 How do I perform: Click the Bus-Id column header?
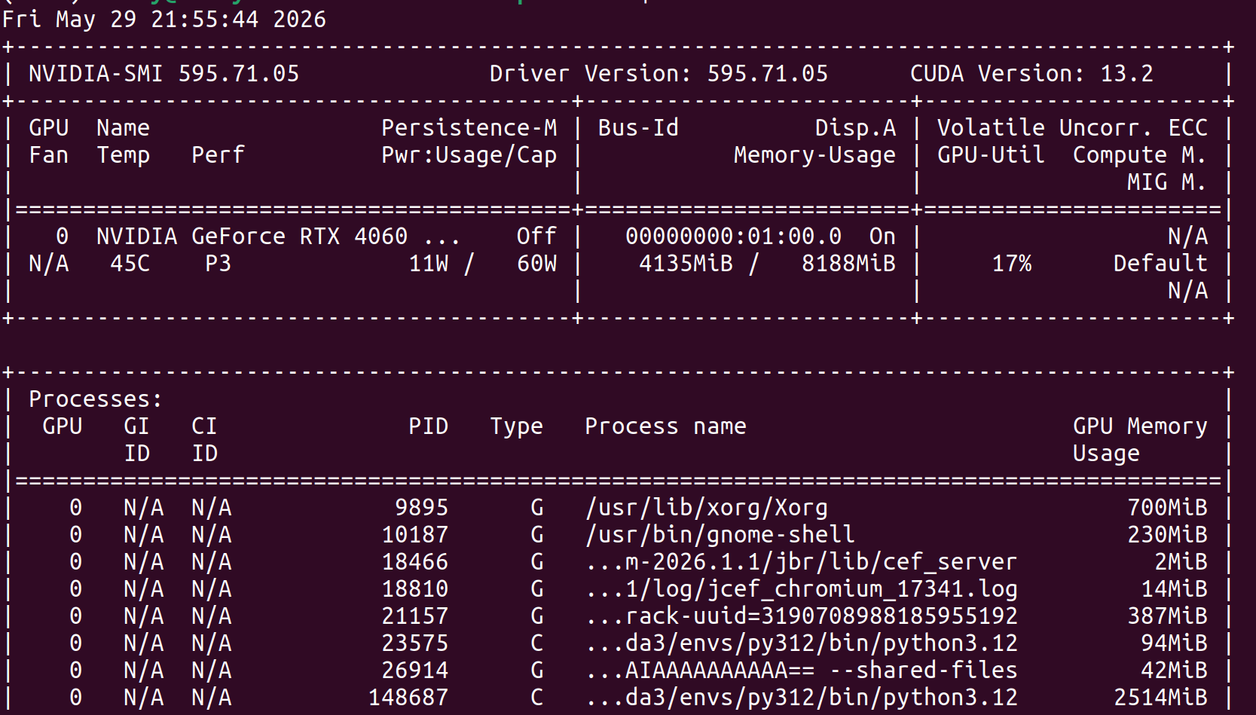pos(638,128)
